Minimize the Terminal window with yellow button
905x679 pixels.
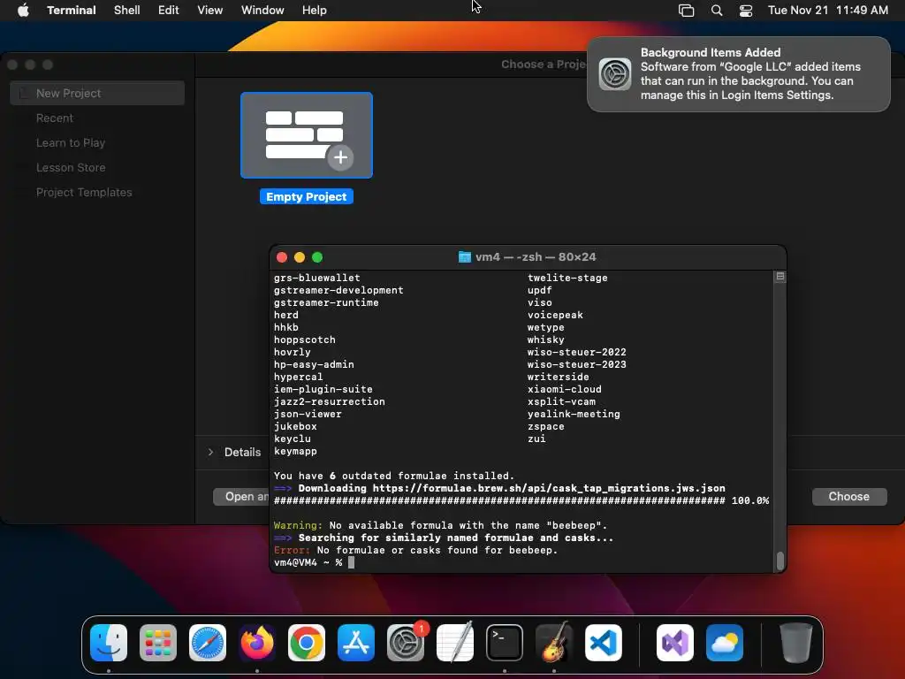click(x=300, y=257)
